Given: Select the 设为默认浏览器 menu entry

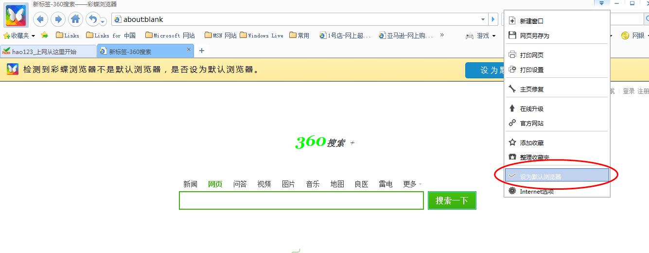Looking at the screenshot, I should click(x=557, y=176).
